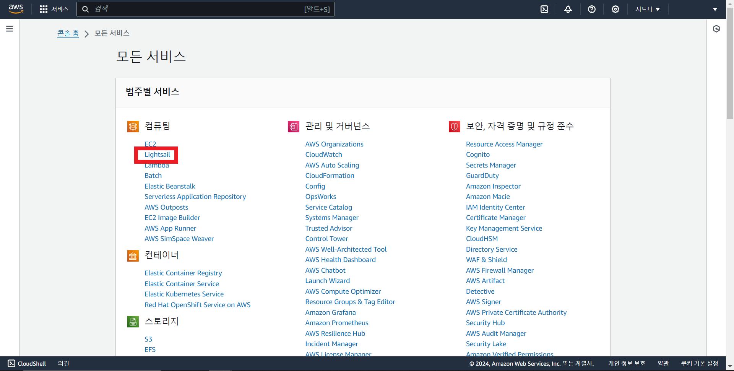This screenshot has height=371, width=734.
Task: Click the 보안 category shield icon
Action: (x=455, y=126)
